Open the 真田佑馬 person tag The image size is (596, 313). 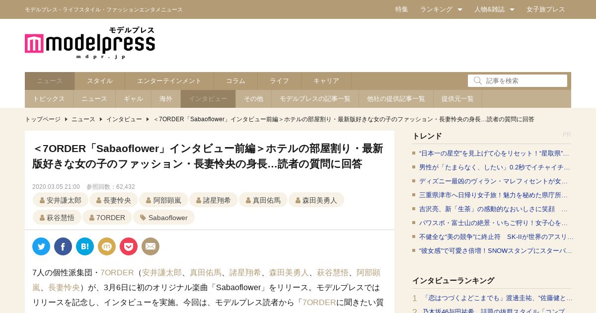pyautogui.click(x=263, y=200)
